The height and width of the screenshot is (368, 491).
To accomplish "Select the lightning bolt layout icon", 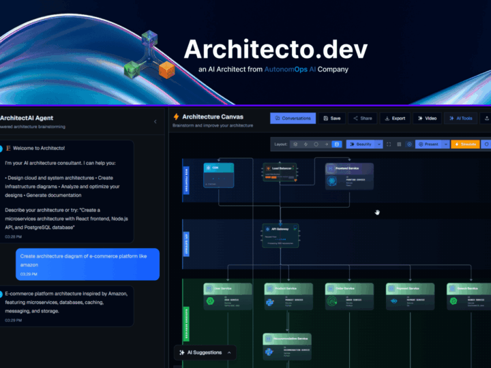I will 306,144.
